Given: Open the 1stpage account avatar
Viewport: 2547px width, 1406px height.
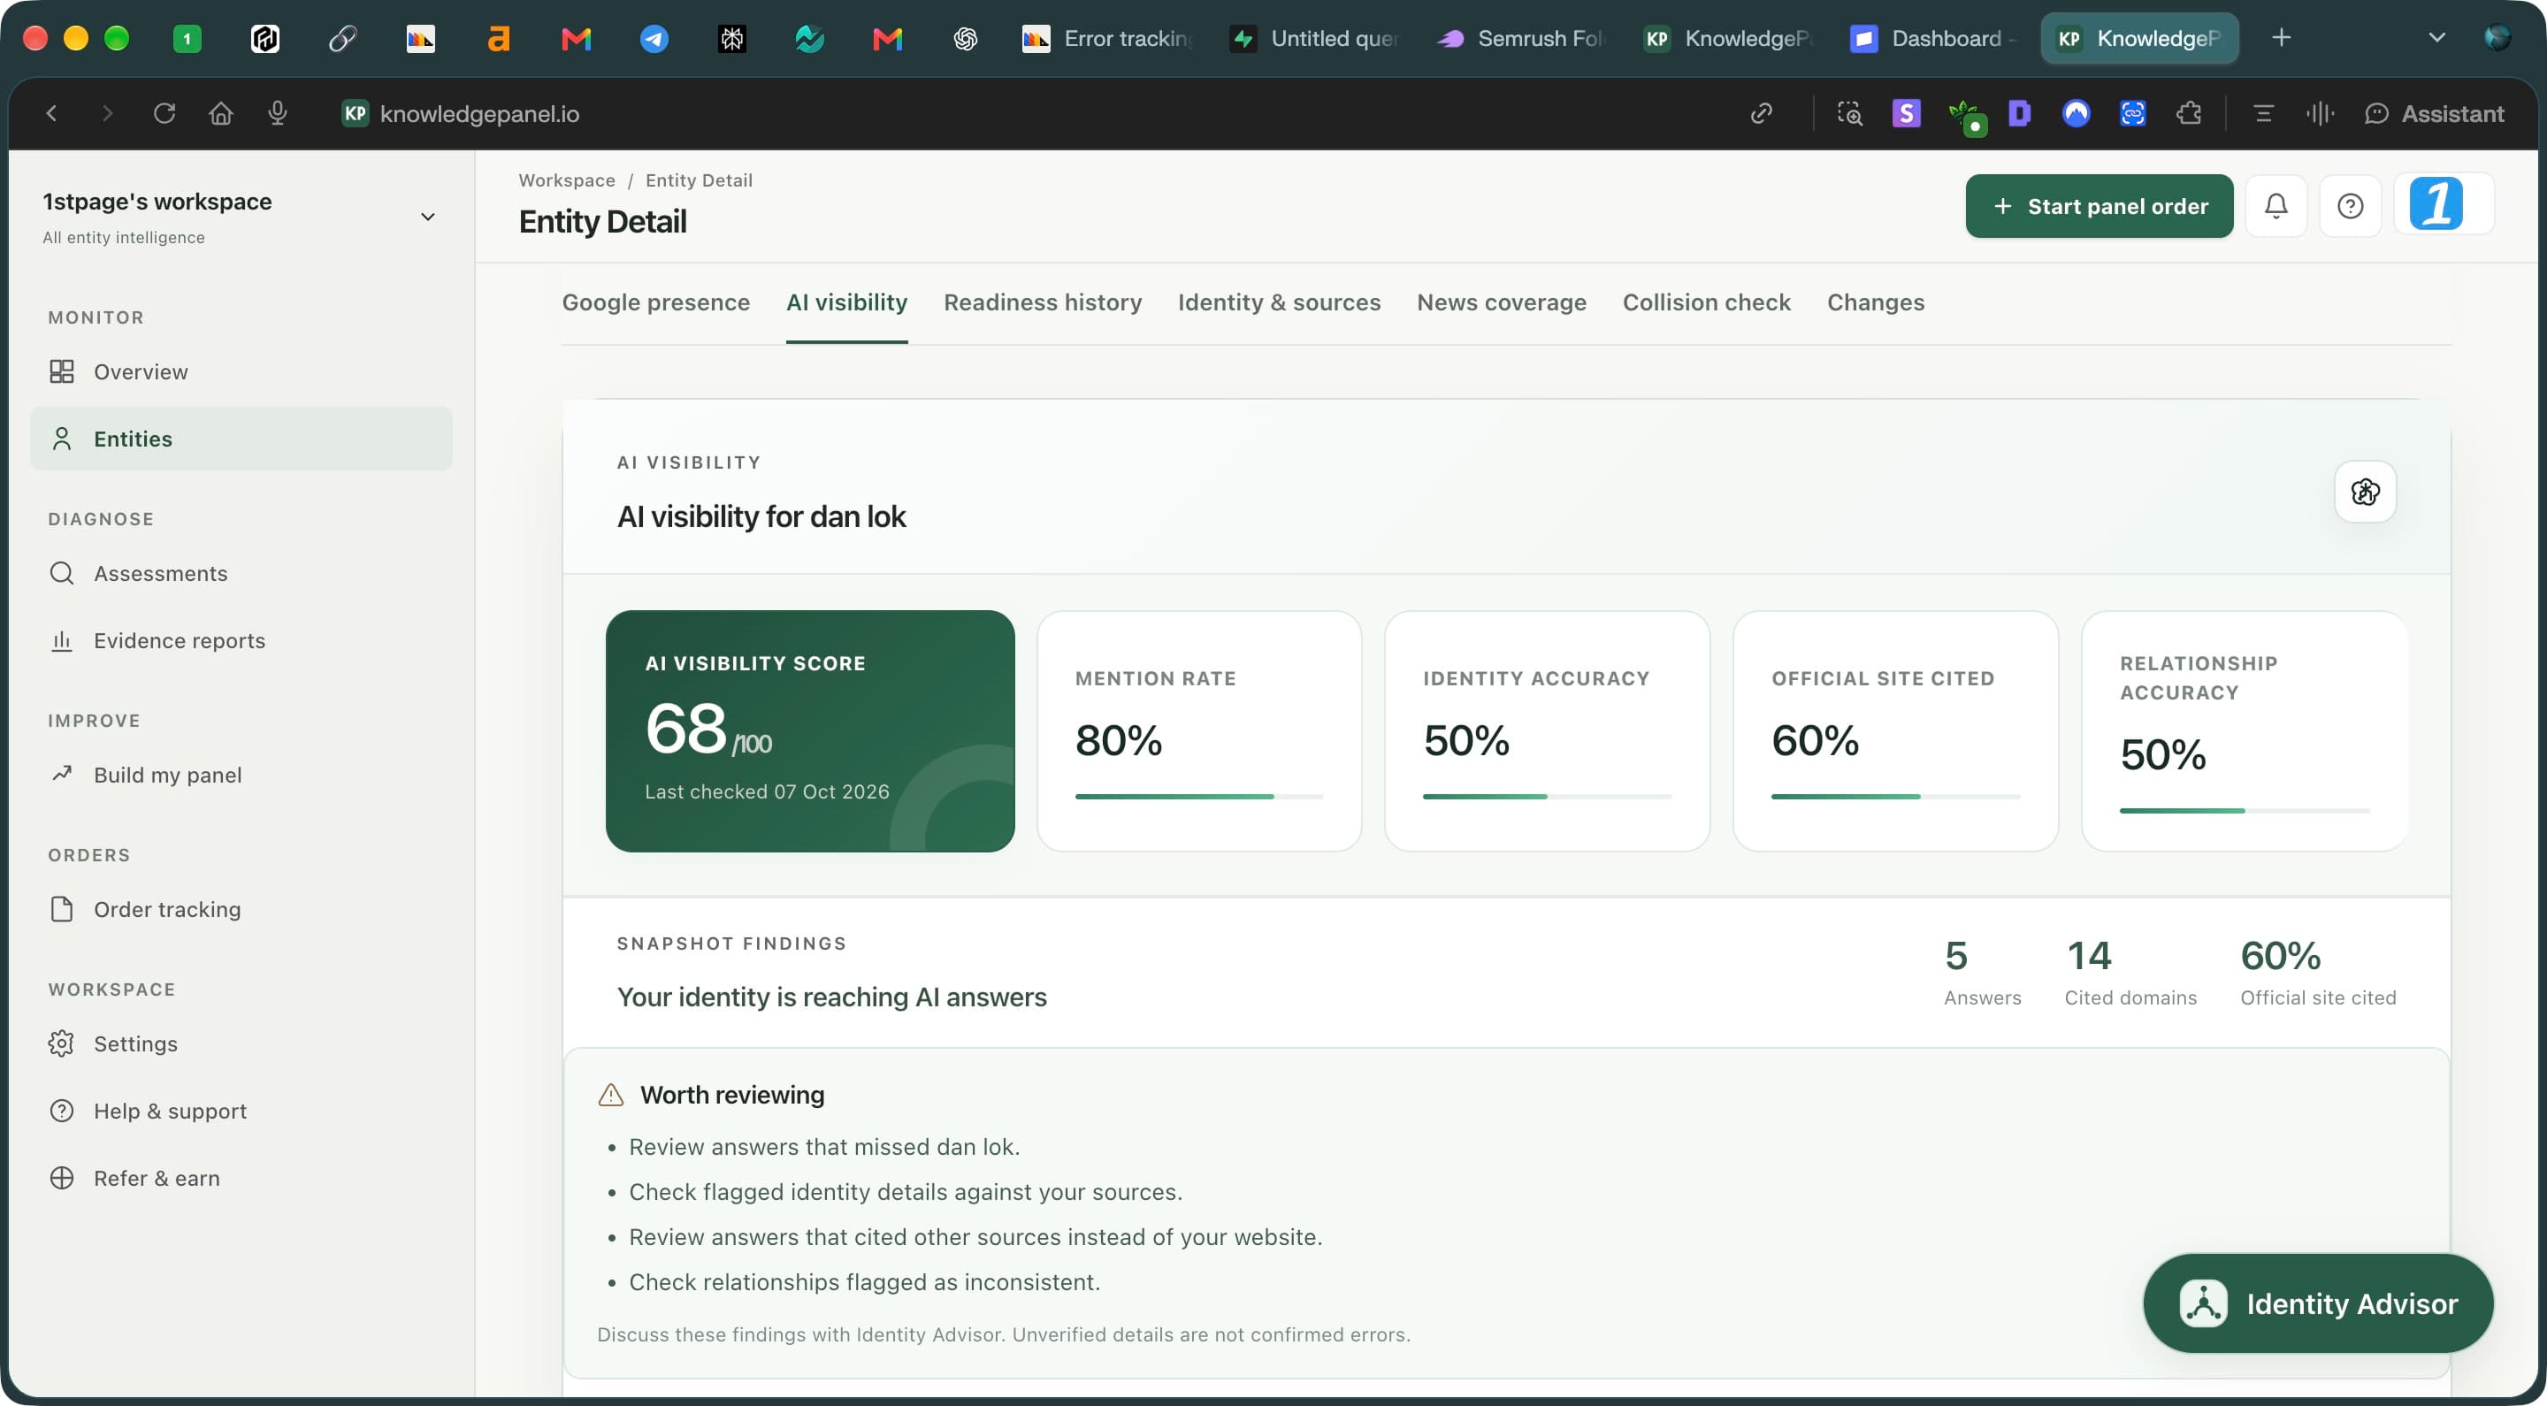Looking at the screenshot, I should [x=2436, y=203].
